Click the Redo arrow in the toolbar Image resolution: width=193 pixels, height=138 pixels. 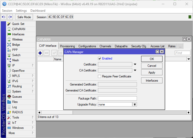tap(10, 17)
